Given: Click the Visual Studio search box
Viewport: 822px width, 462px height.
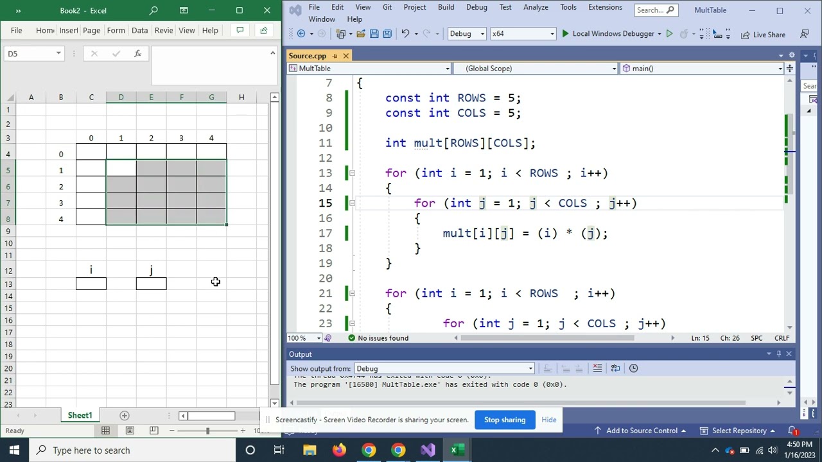Looking at the screenshot, I should point(656,10).
